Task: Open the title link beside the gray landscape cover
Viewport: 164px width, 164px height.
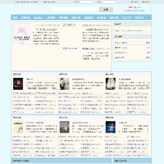Action: 80,123
